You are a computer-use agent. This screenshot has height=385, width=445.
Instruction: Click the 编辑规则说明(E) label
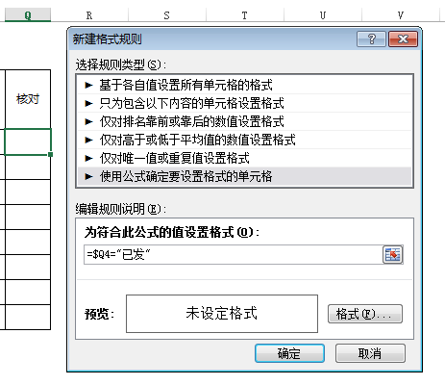point(121,209)
